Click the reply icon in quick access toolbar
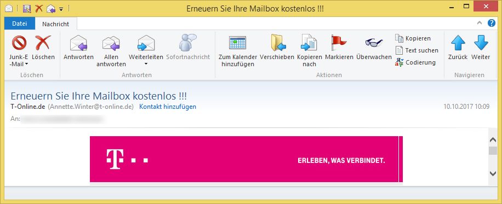This screenshot has height=204, width=502. tap(51, 9)
